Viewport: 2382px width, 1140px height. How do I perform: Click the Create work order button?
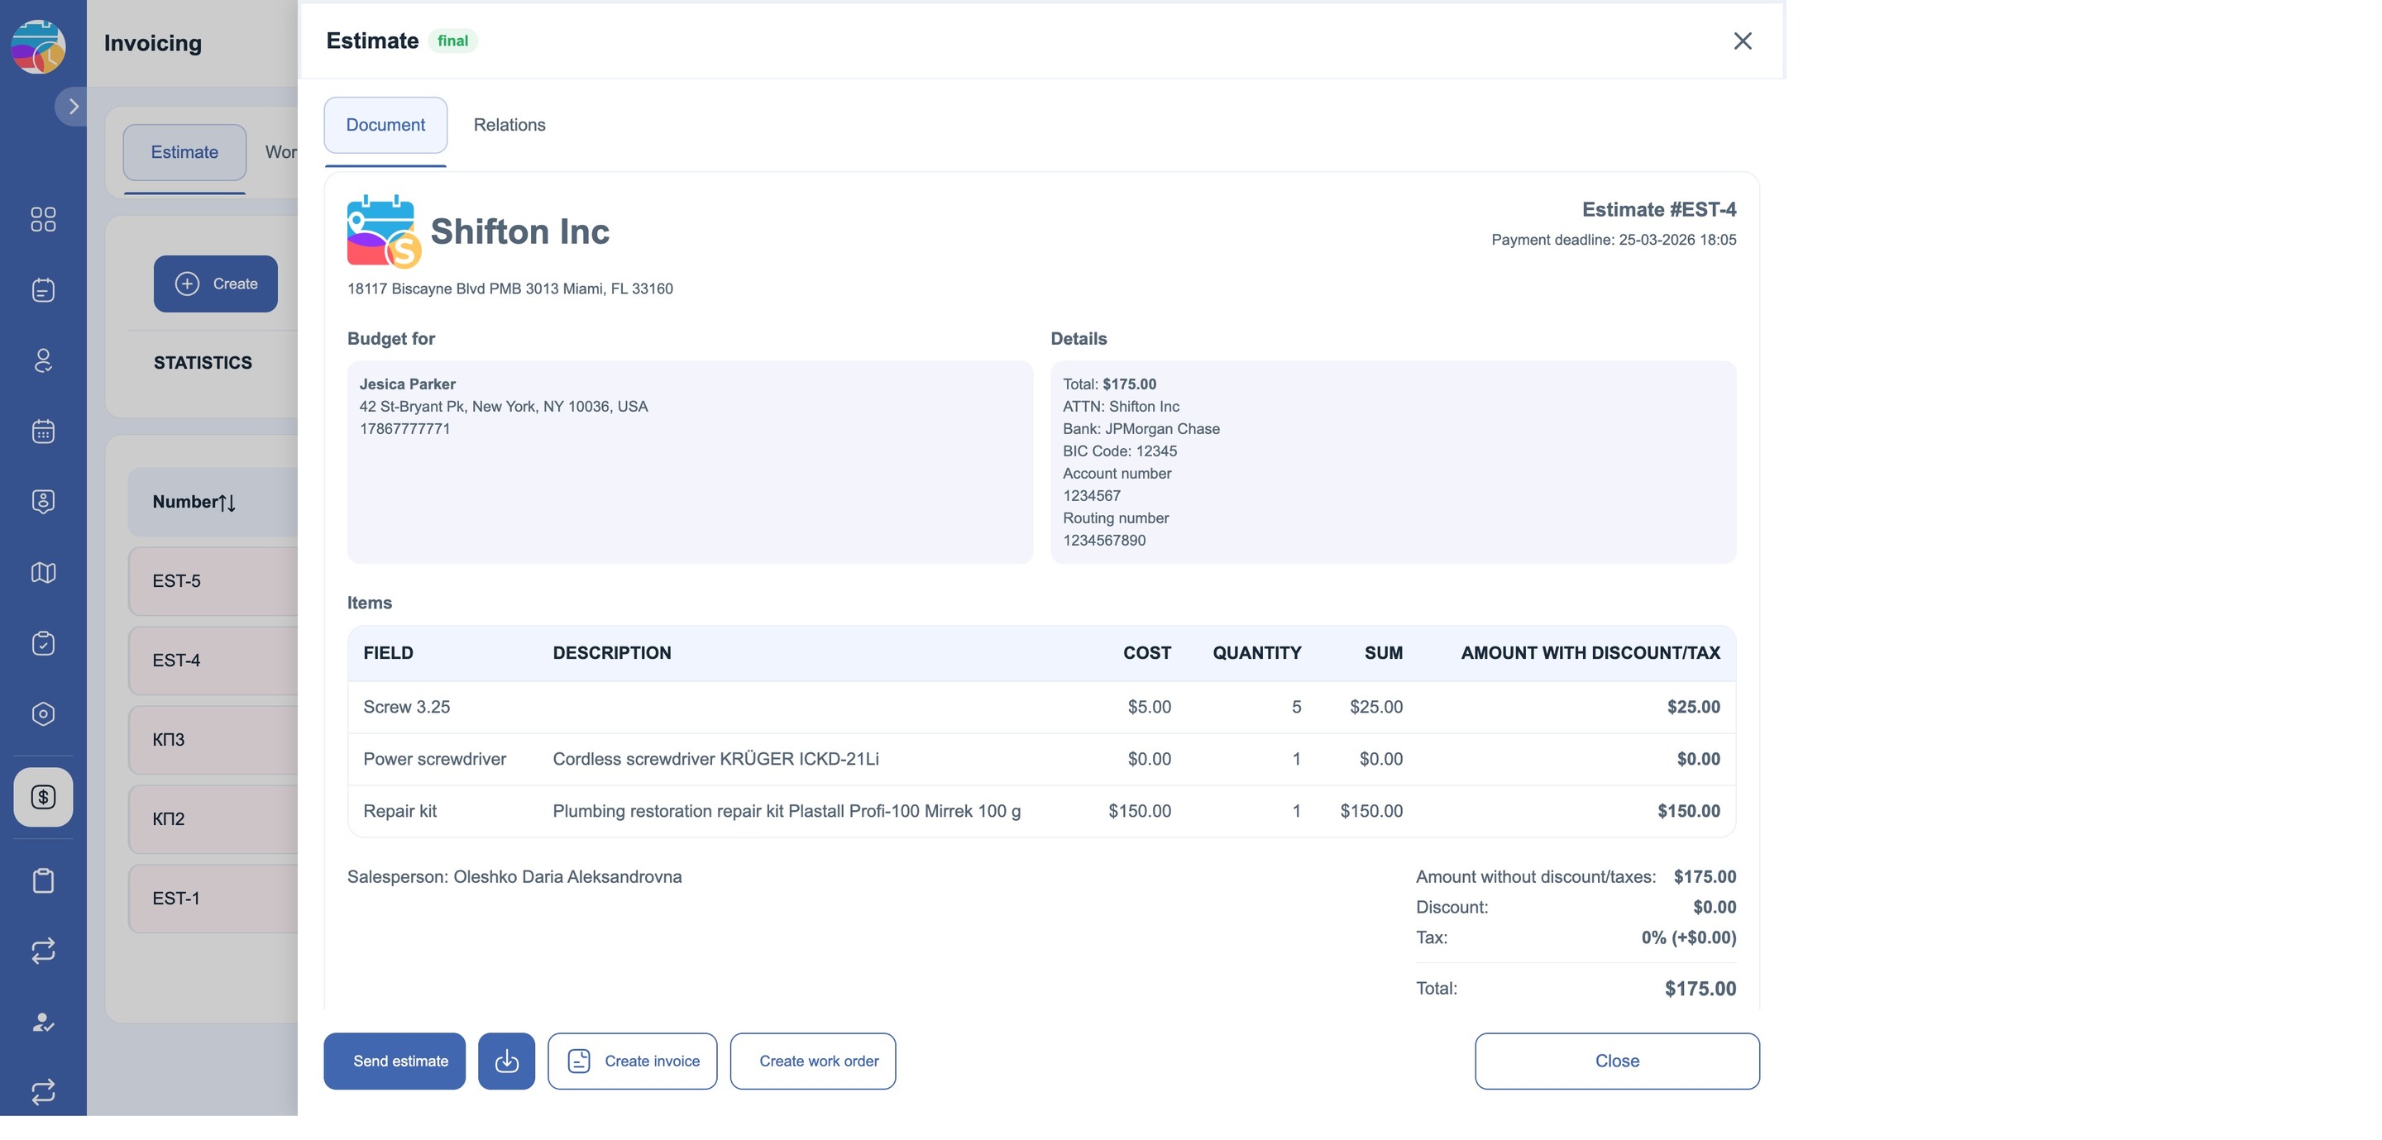click(813, 1061)
